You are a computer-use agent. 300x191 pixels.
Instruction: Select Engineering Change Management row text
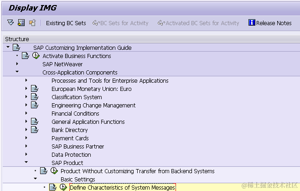[93, 105]
